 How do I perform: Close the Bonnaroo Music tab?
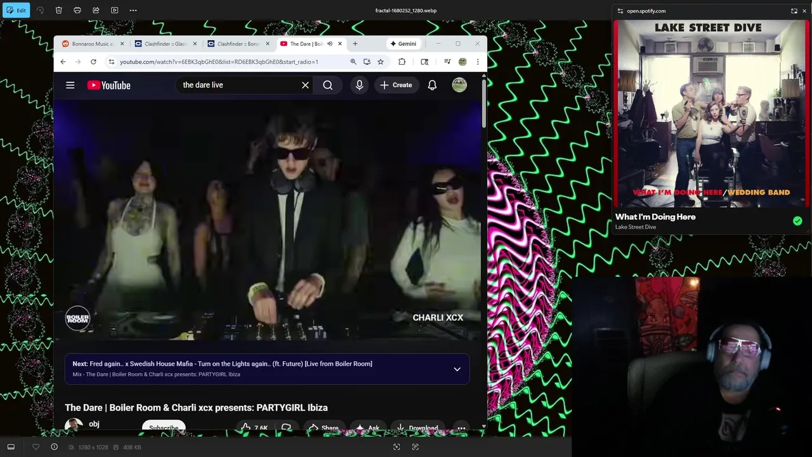(122, 44)
